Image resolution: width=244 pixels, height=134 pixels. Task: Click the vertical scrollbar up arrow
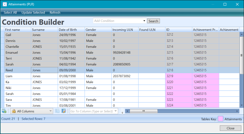pos(242,34)
